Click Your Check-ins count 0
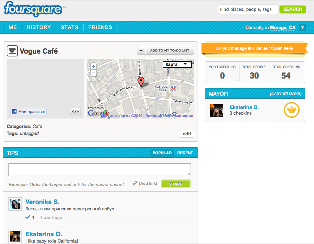Viewport: 314px width, 244px height. coord(222,76)
